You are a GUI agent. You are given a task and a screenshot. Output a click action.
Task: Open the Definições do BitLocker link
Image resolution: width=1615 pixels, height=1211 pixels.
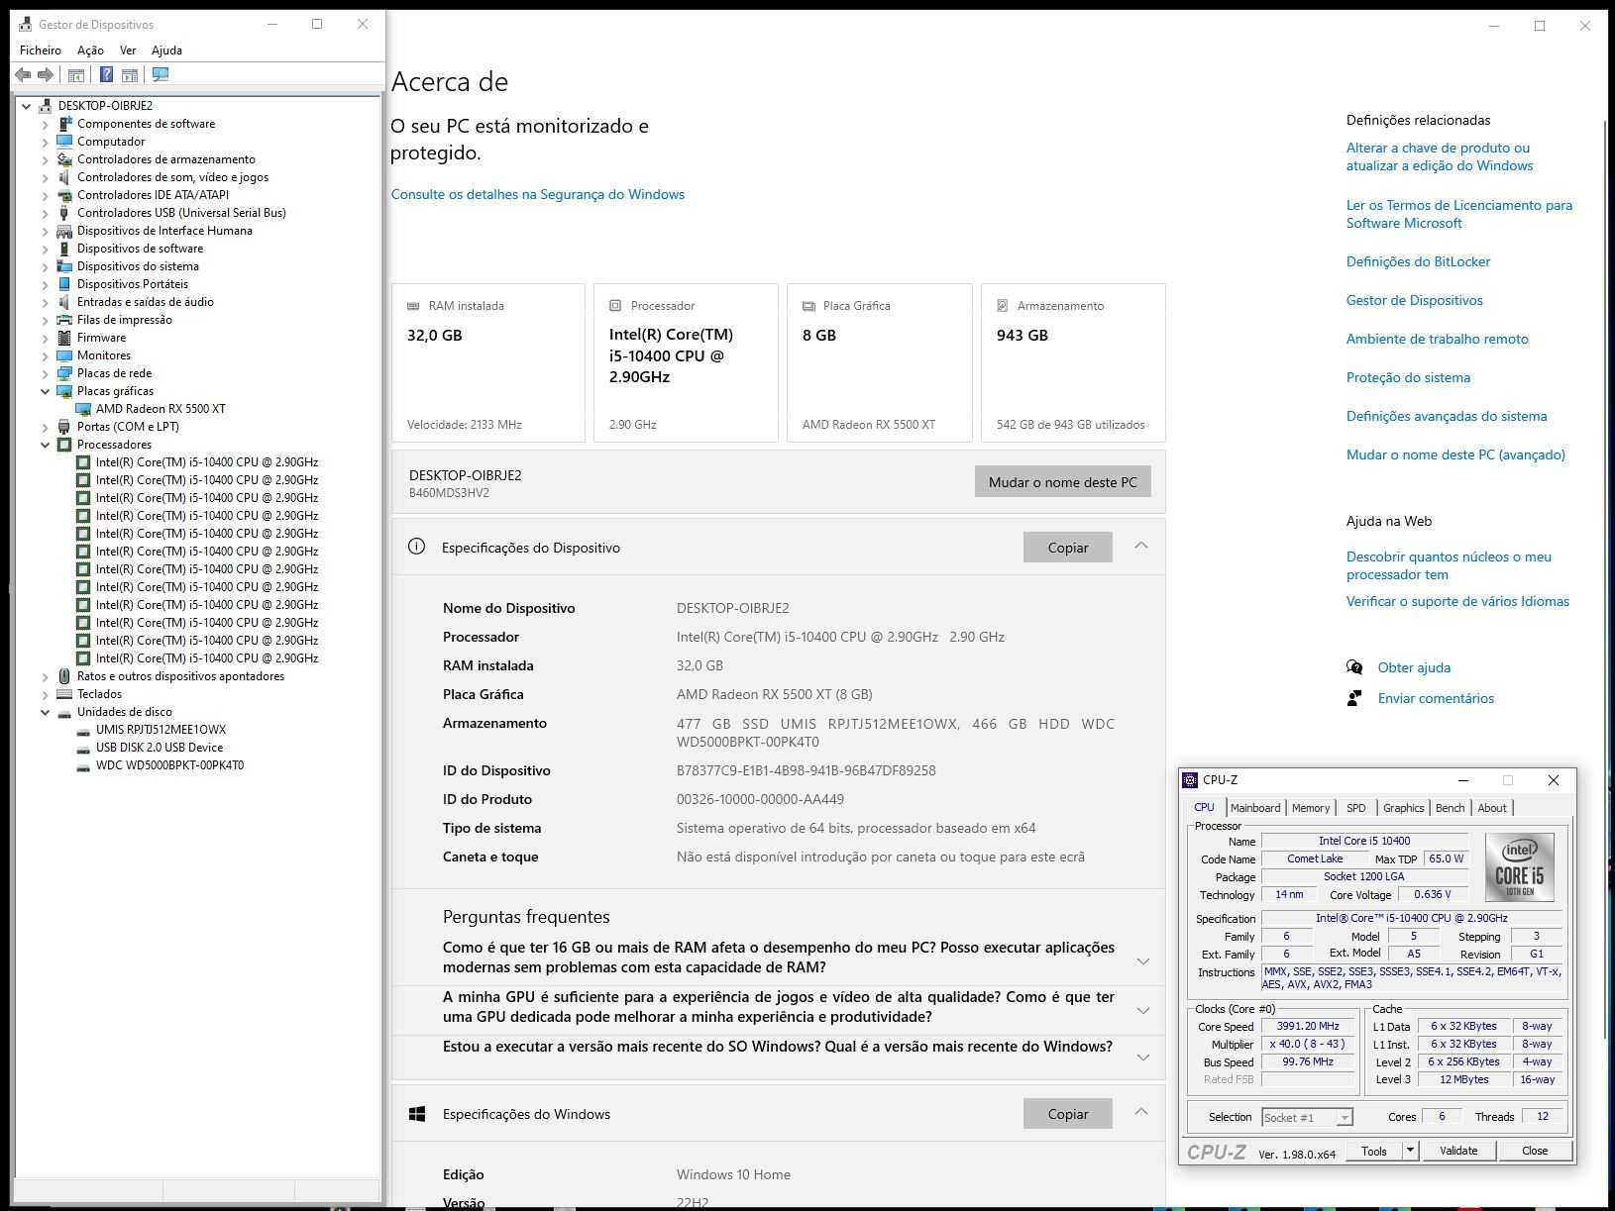tap(1418, 261)
